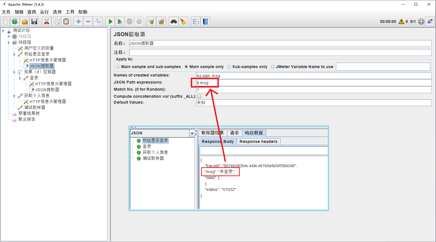This screenshot has height=242, width=436.
Task: Select Sub-samples only radio button
Action: (x=229, y=67)
